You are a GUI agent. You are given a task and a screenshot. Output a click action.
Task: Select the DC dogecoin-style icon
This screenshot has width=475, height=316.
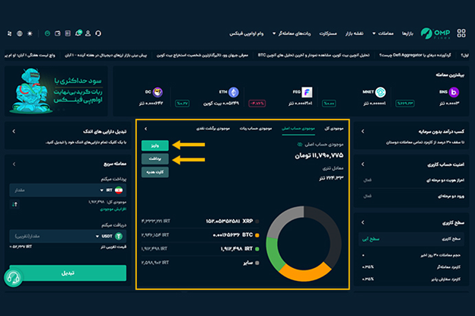pos(158,92)
